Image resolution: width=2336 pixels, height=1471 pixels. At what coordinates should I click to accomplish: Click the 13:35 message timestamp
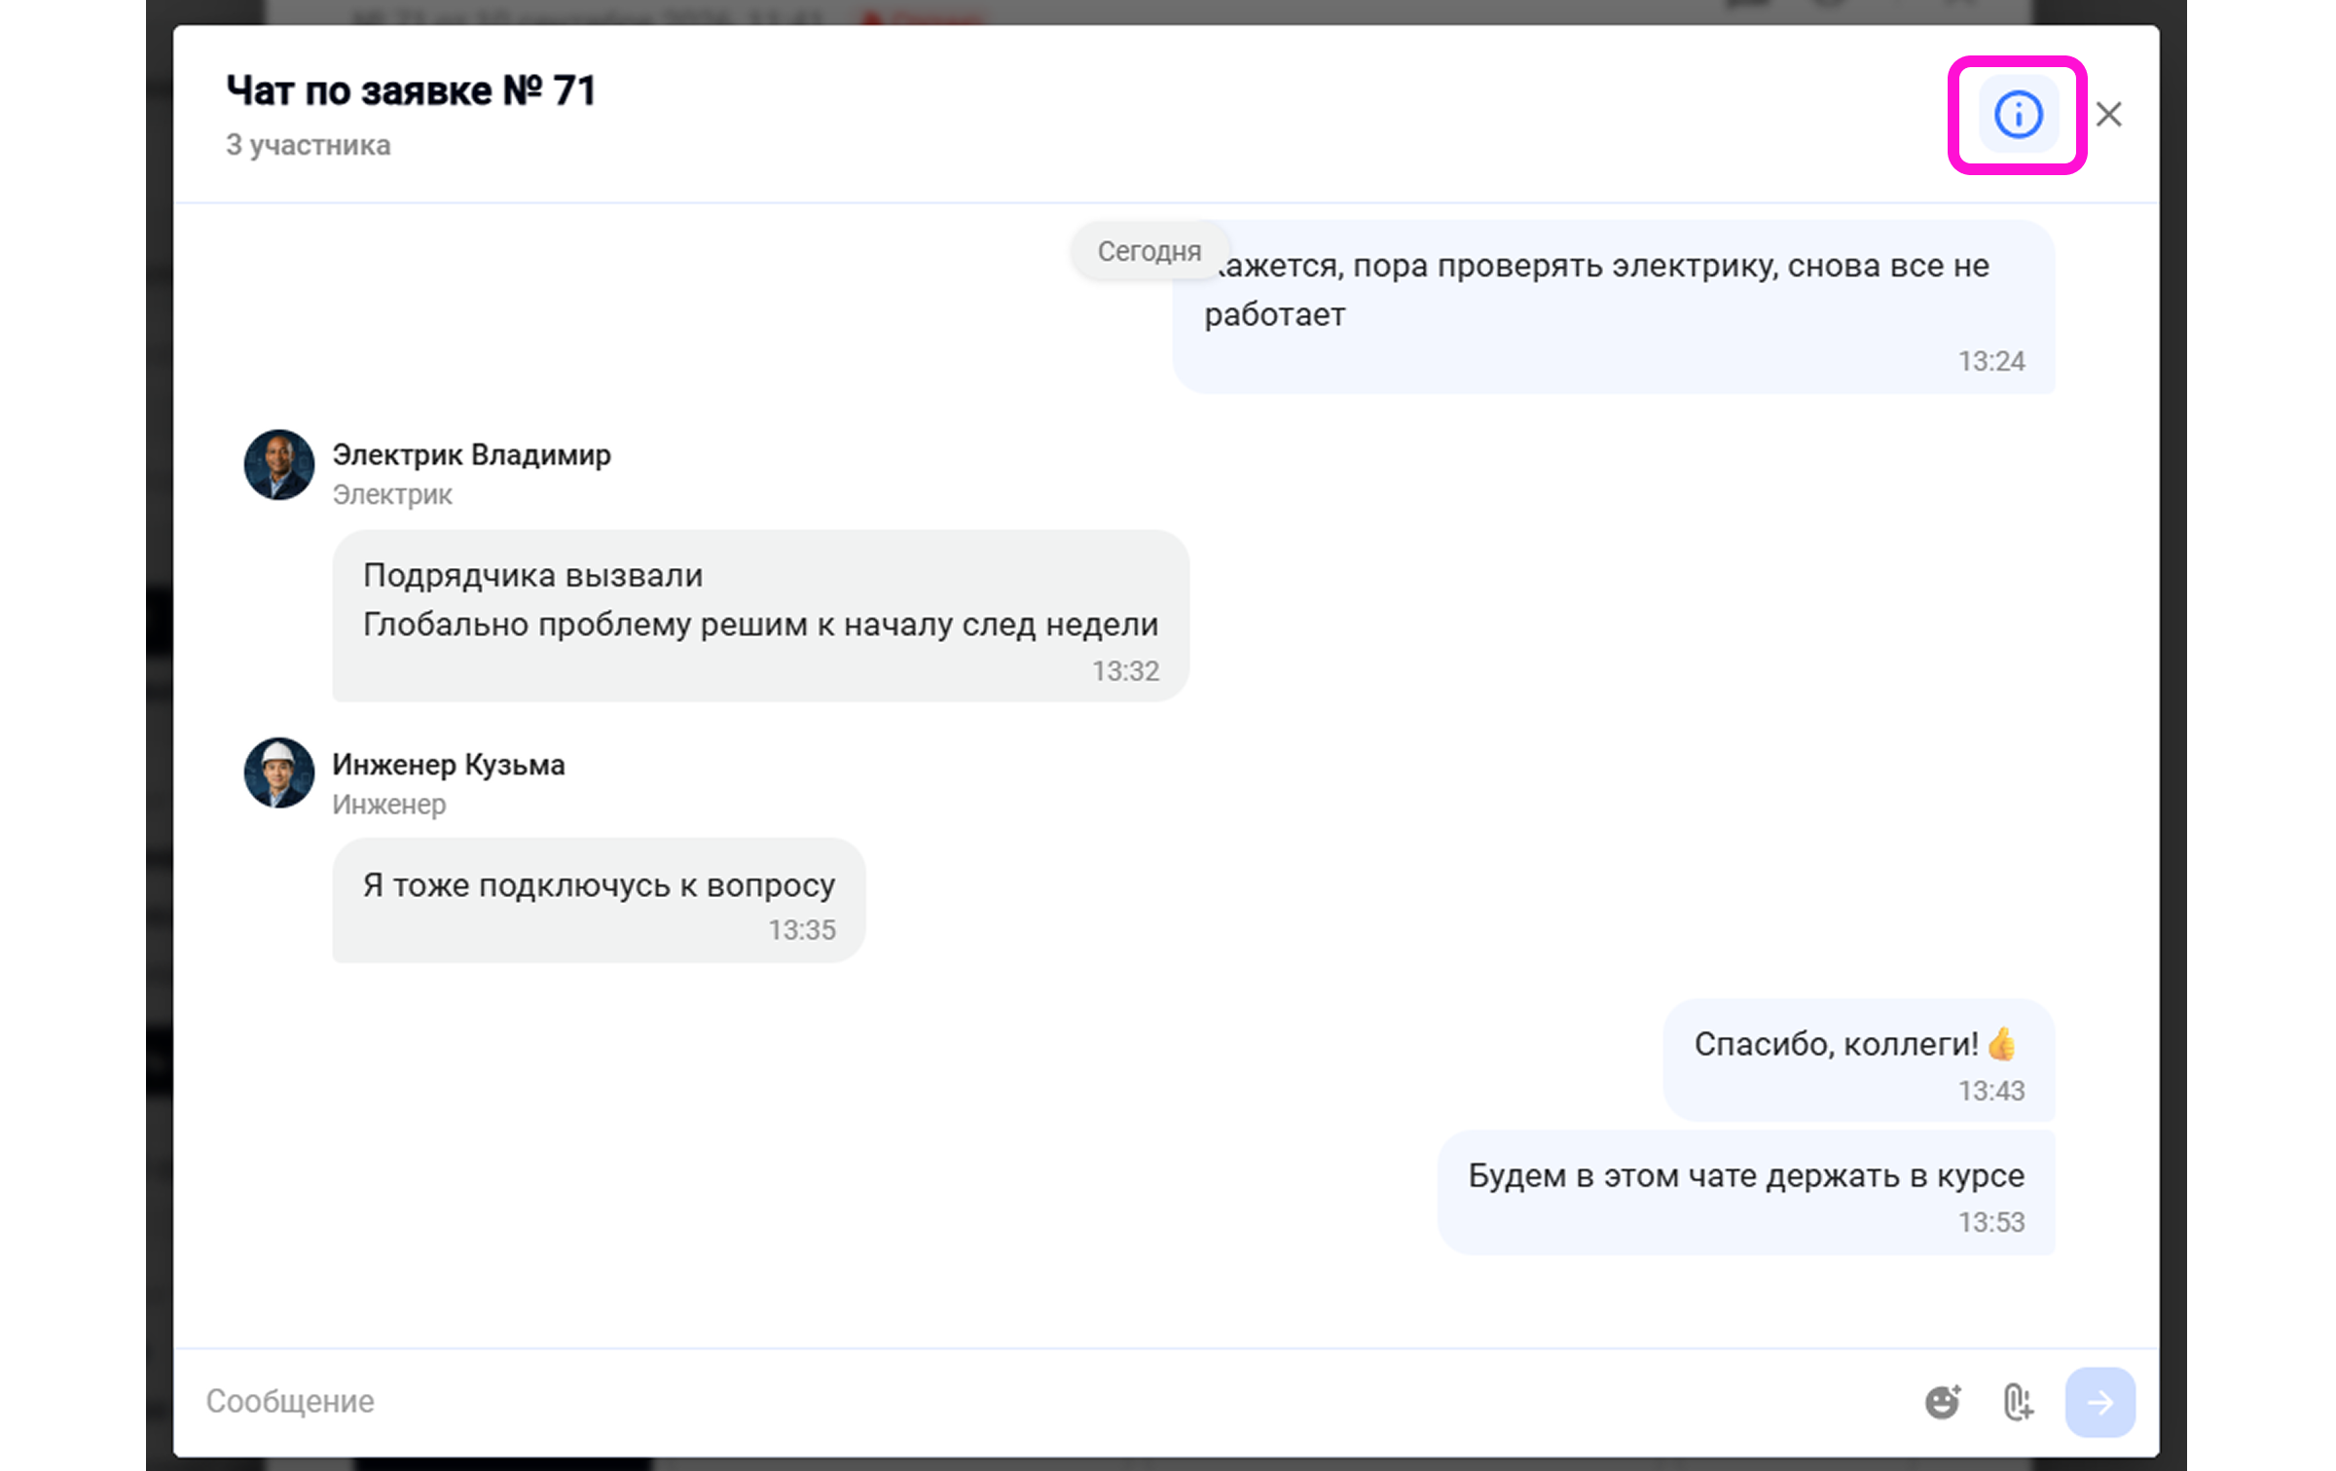(x=802, y=930)
